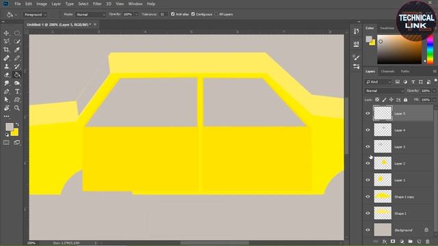Hide Shape 1 copy layer visibility
Screen dimensions: 438x246
[x=368, y=197]
